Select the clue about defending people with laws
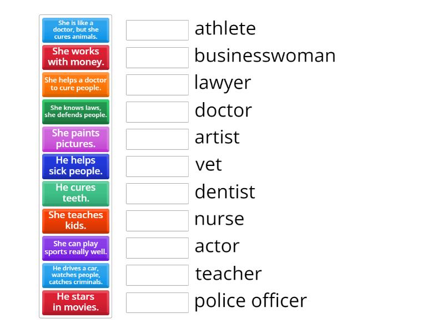This screenshot has width=444, height=333. pos(75,112)
